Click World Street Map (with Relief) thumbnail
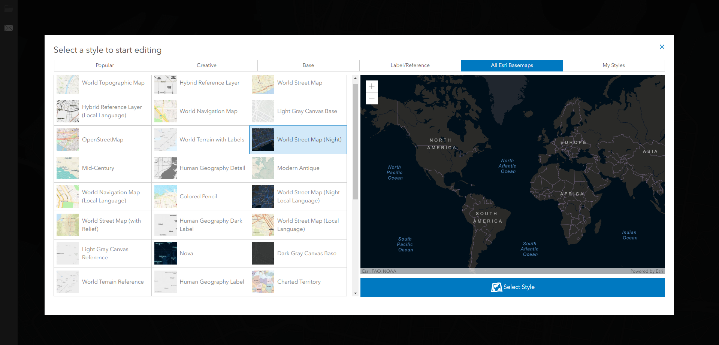Screen dimensions: 719x345 point(68,225)
